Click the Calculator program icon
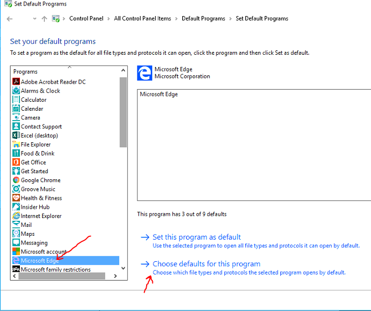The height and width of the screenshot is (311, 371). click(16, 100)
